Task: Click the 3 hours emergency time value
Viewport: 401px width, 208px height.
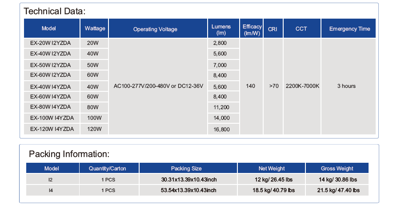Action: point(346,86)
